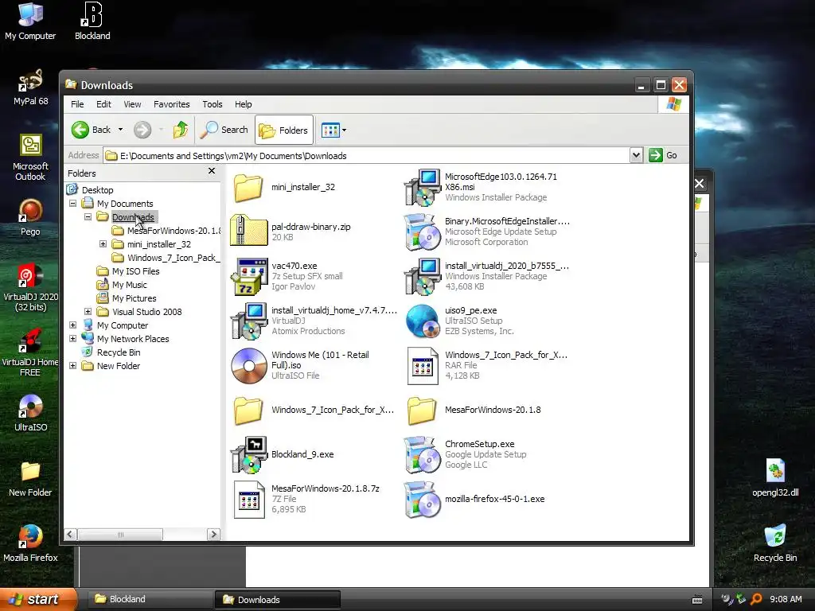This screenshot has width=815, height=611.
Task: Select the uiso9_pe.exe UltraISO setup icon
Action: 423,321
